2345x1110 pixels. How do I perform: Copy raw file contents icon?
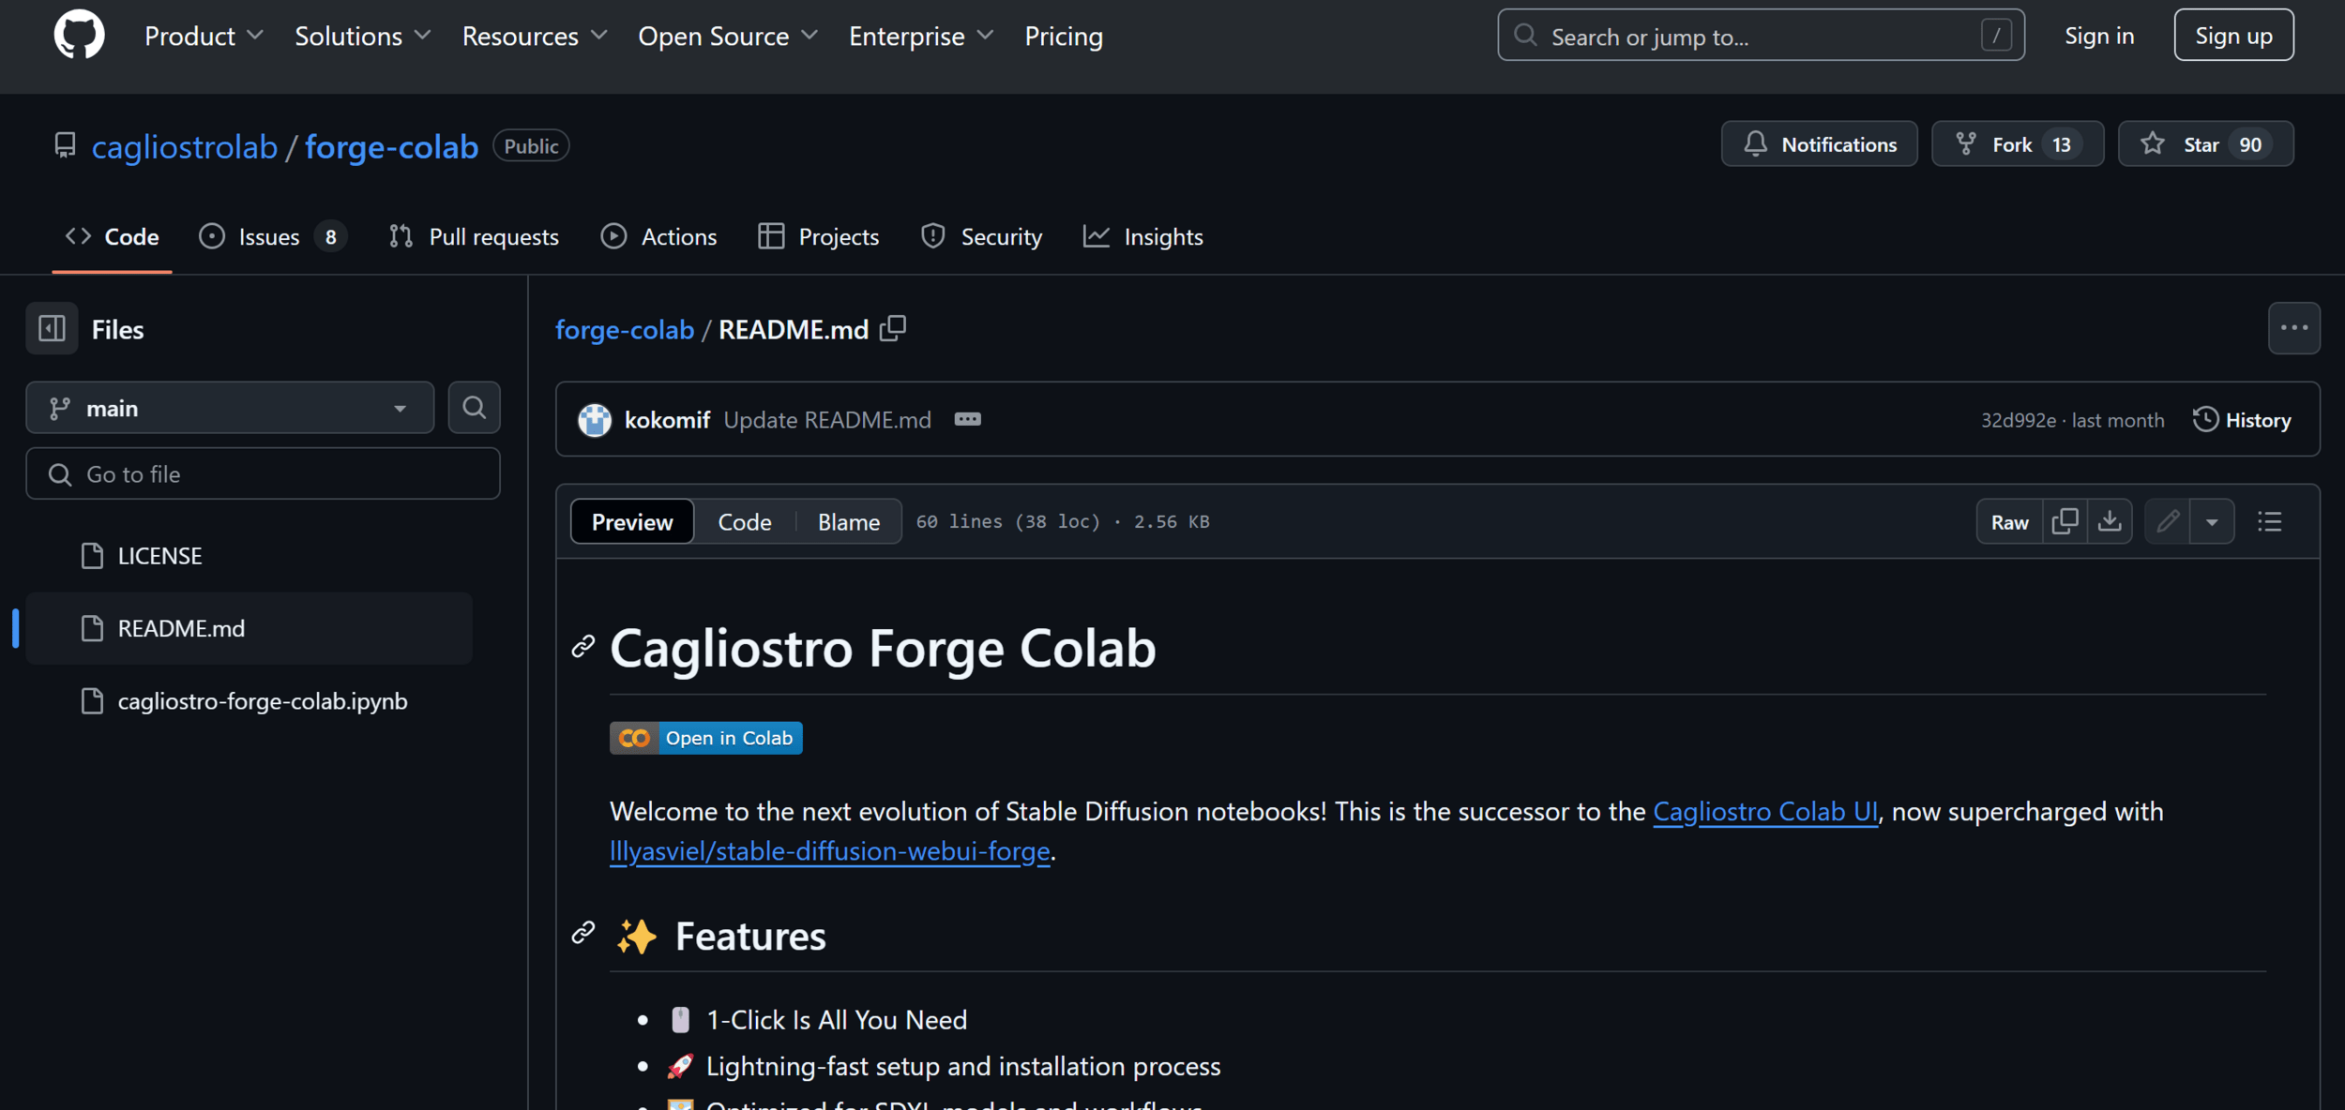(x=2065, y=521)
